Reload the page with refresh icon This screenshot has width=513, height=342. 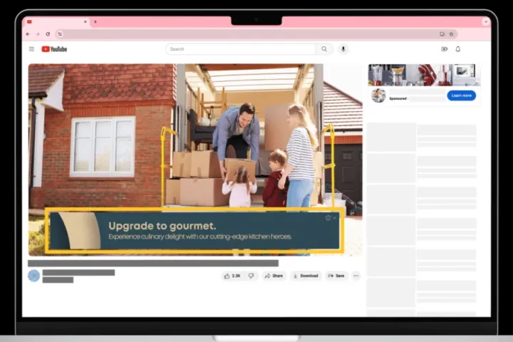click(48, 34)
